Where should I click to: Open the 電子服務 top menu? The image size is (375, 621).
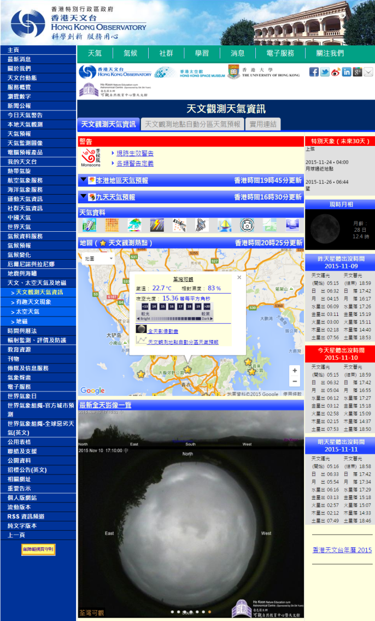(x=280, y=53)
